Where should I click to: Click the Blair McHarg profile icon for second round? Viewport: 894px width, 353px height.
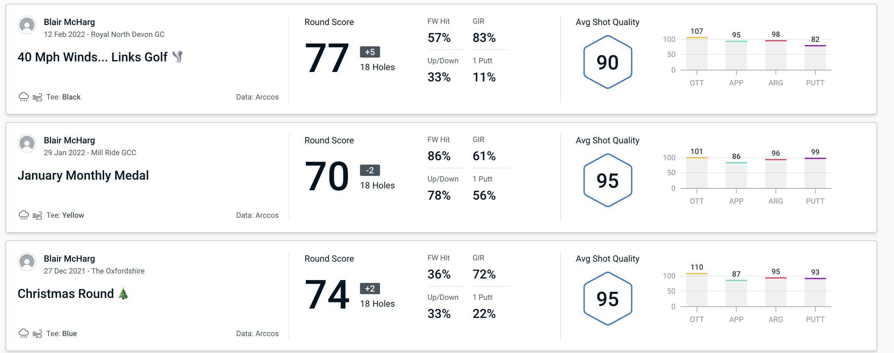[x=26, y=145]
